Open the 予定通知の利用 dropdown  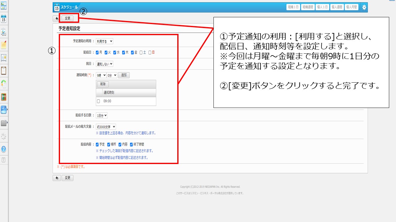tap(105, 41)
